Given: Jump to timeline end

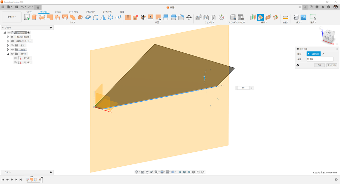Looking at the screenshot, I should point(21,180).
